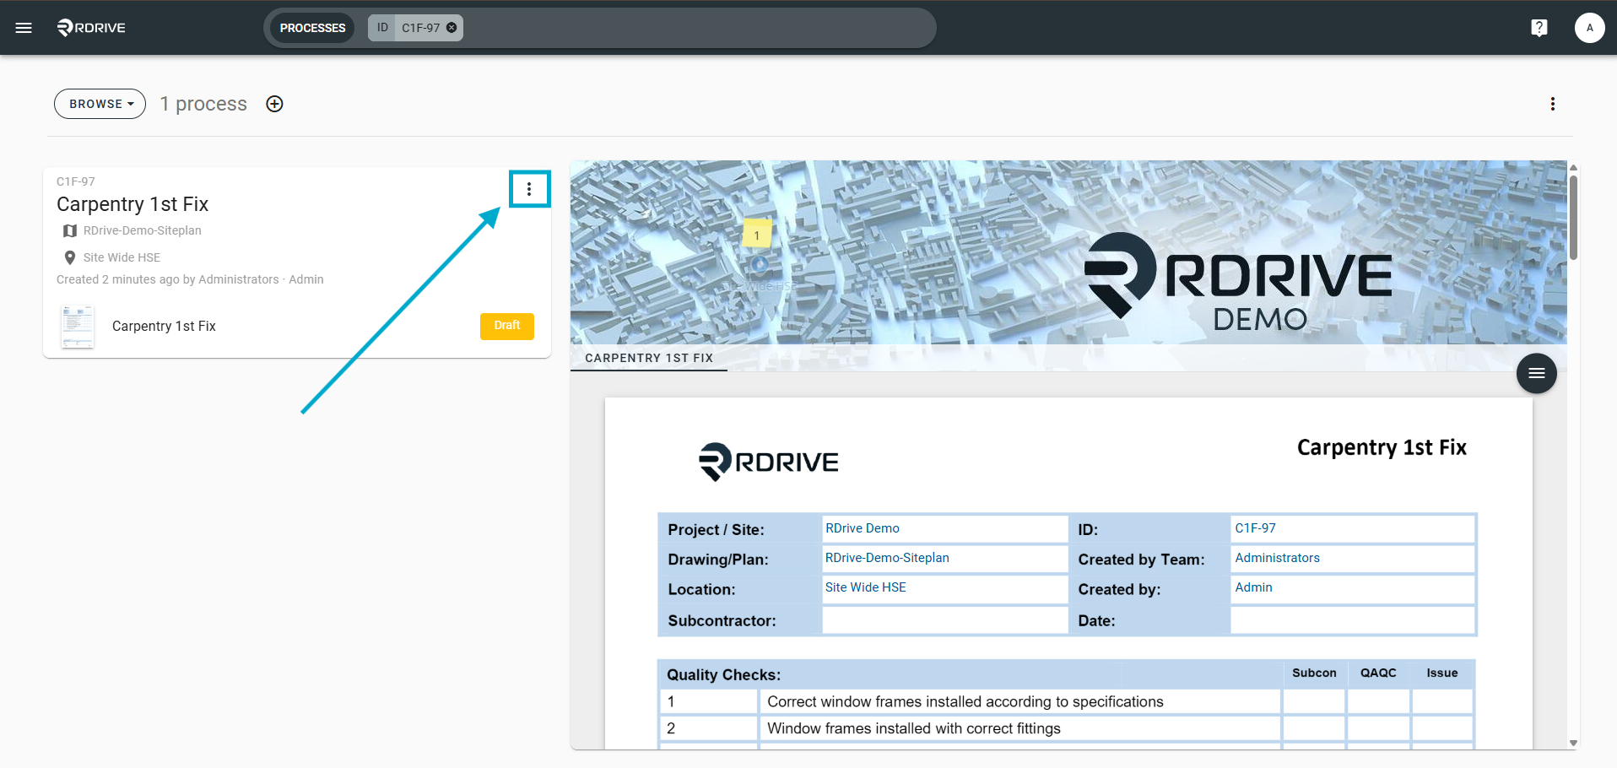Open the help question mark icon
This screenshot has height=768, width=1617.
coord(1539,28)
